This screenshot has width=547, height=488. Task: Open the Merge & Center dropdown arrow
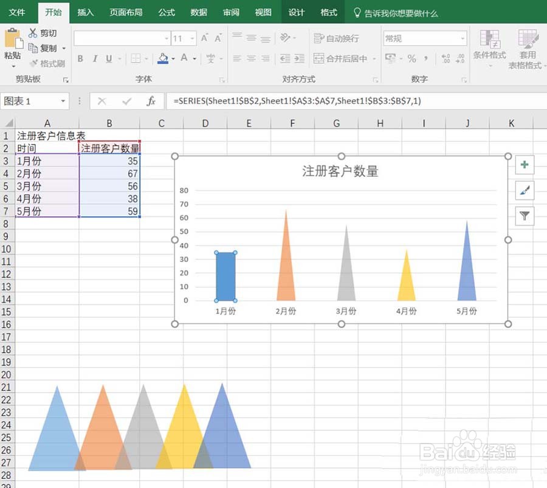374,58
